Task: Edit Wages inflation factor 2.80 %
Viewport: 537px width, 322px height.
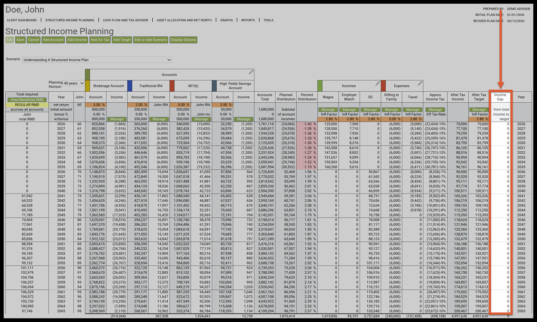Action: click(x=328, y=119)
